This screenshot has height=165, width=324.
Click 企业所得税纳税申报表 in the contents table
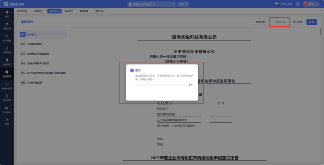172,120
